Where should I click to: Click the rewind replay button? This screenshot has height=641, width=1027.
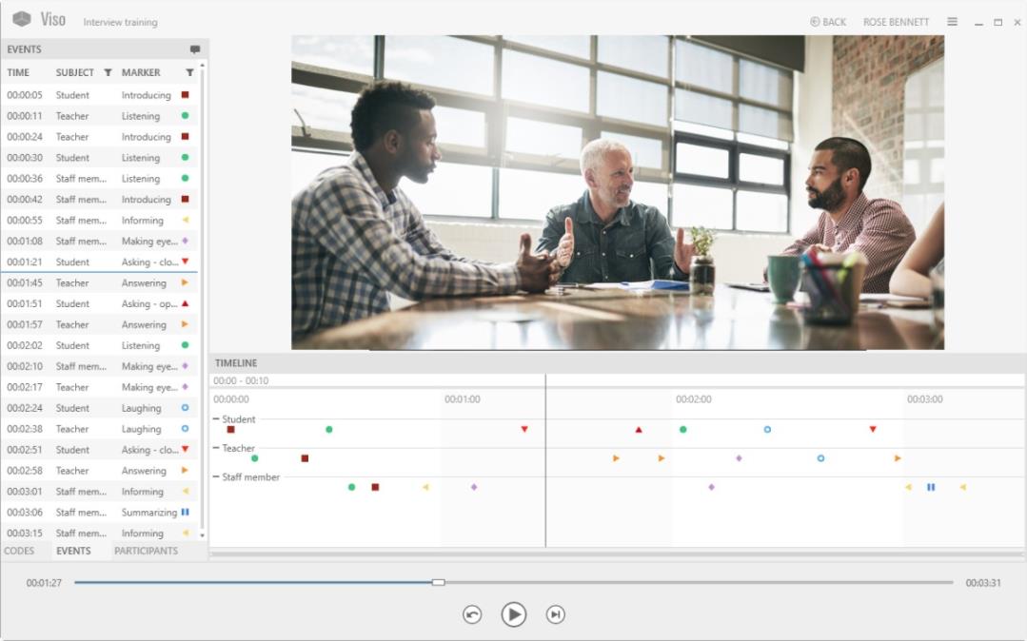tap(472, 614)
